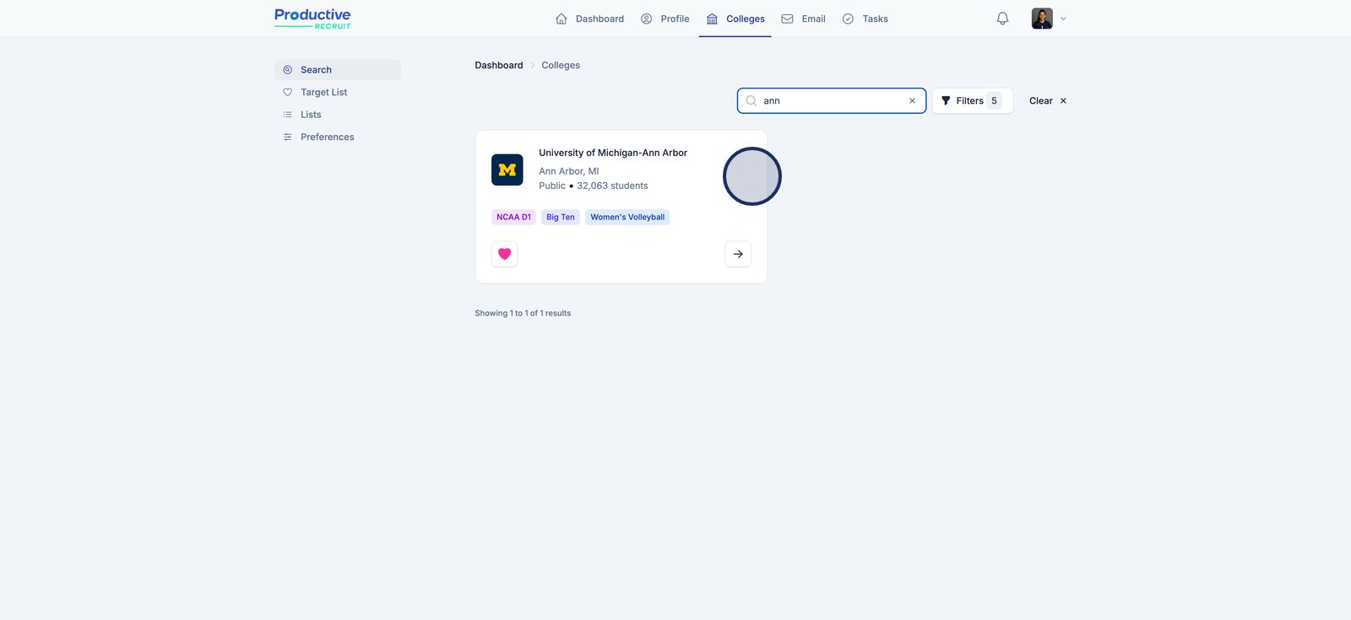Screen dimensions: 1351x620
Task: Open Preferences in the sidebar
Action: pyautogui.click(x=338, y=137)
